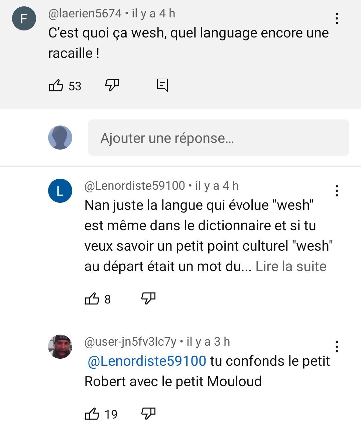Like the reply by @Lenordiste59100
The image size is (361, 436).
pos(92,298)
